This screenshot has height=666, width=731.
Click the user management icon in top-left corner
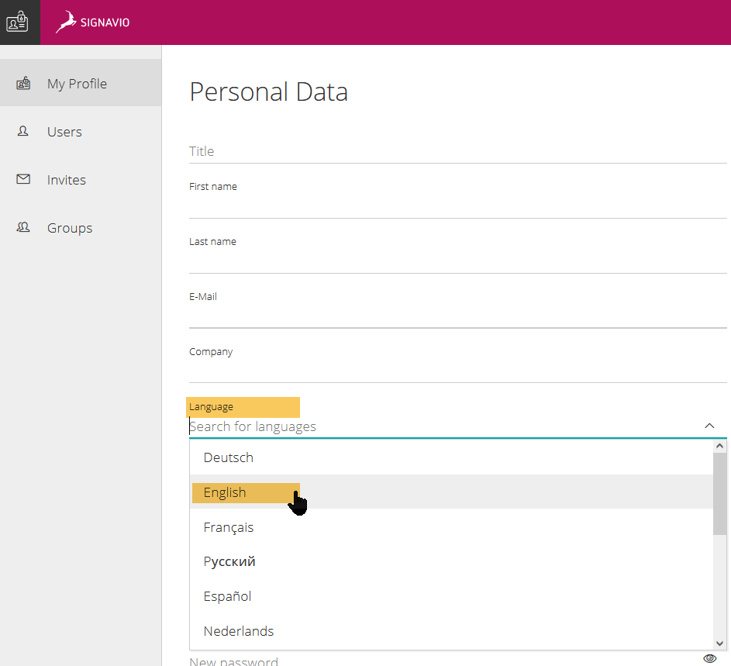coord(17,22)
